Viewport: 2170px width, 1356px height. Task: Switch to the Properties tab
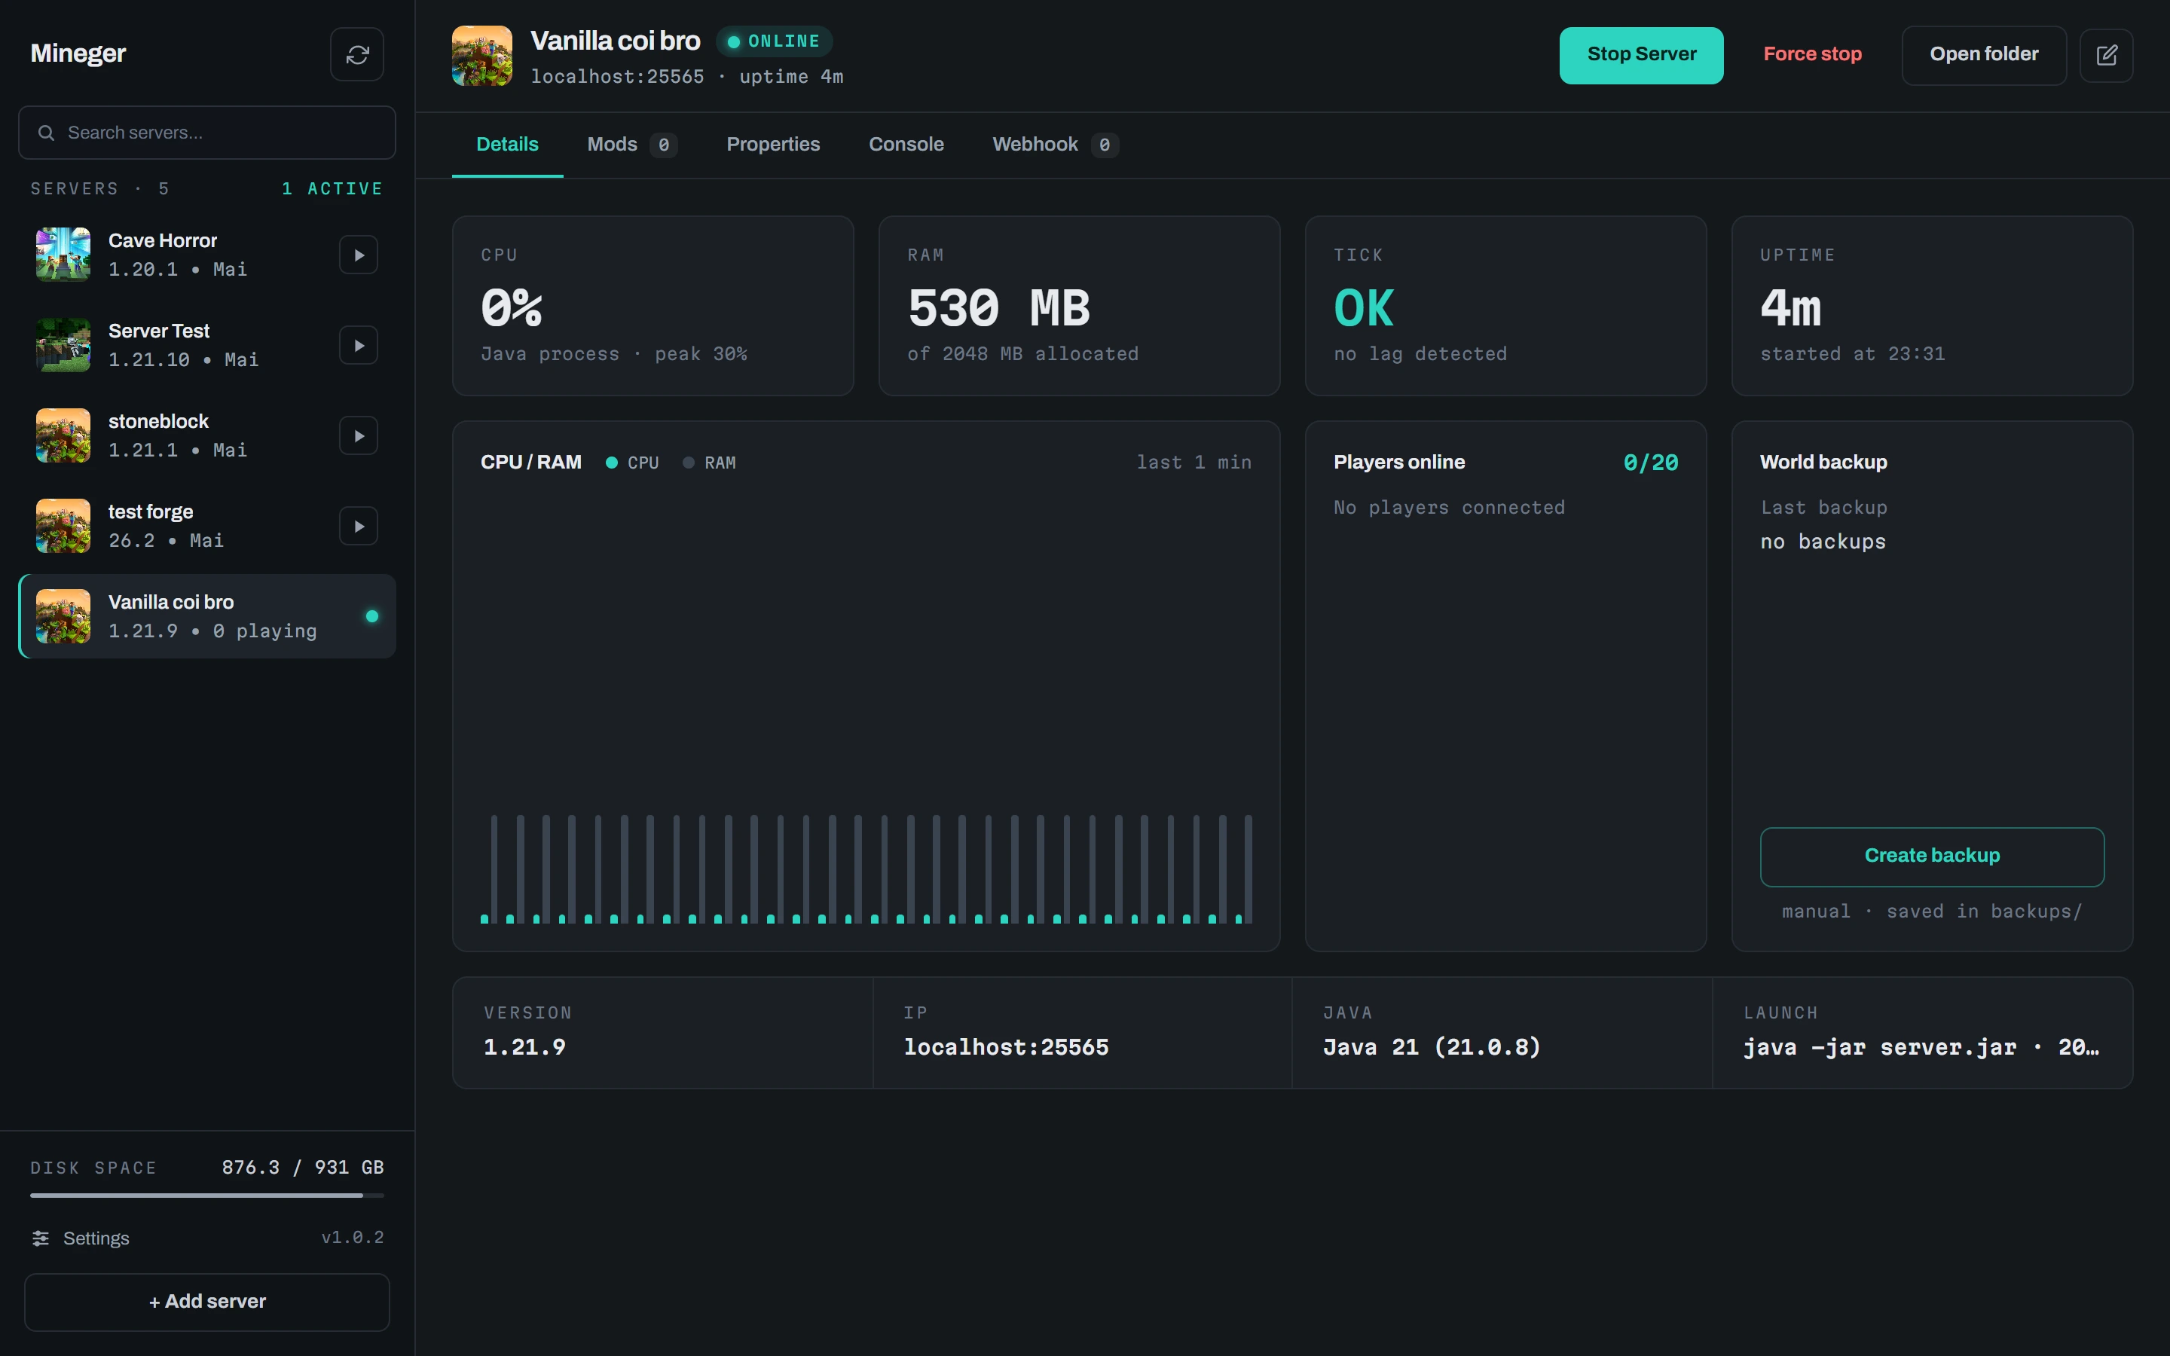(773, 145)
